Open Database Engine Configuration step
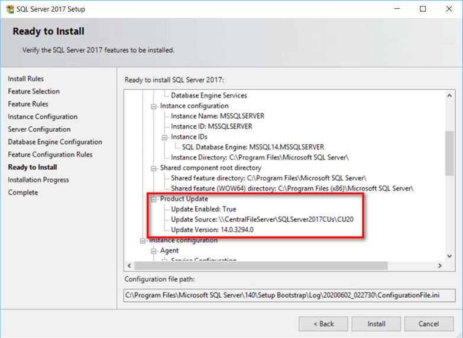Viewport: 463px width, 338px height. coord(55,142)
